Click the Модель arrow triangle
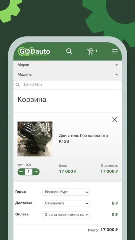Screen dimensions: 135x240 pyautogui.click(x=117, y=75)
